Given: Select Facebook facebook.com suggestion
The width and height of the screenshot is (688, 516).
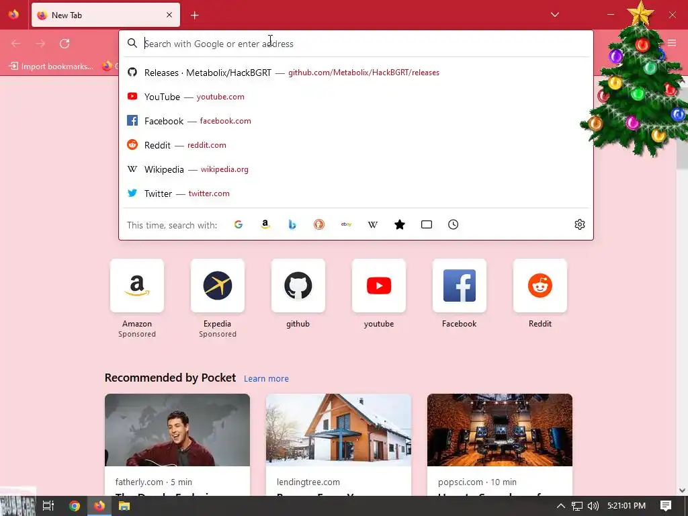Looking at the screenshot, I should click(356, 121).
